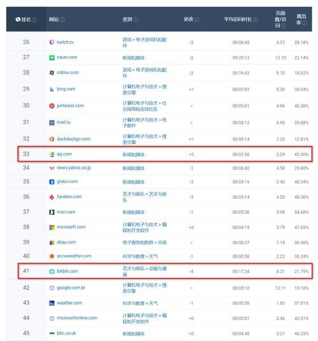The height and width of the screenshot is (341, 318).
Task: Click info icon next to 排名 header
Action: (x=34, y=20)
